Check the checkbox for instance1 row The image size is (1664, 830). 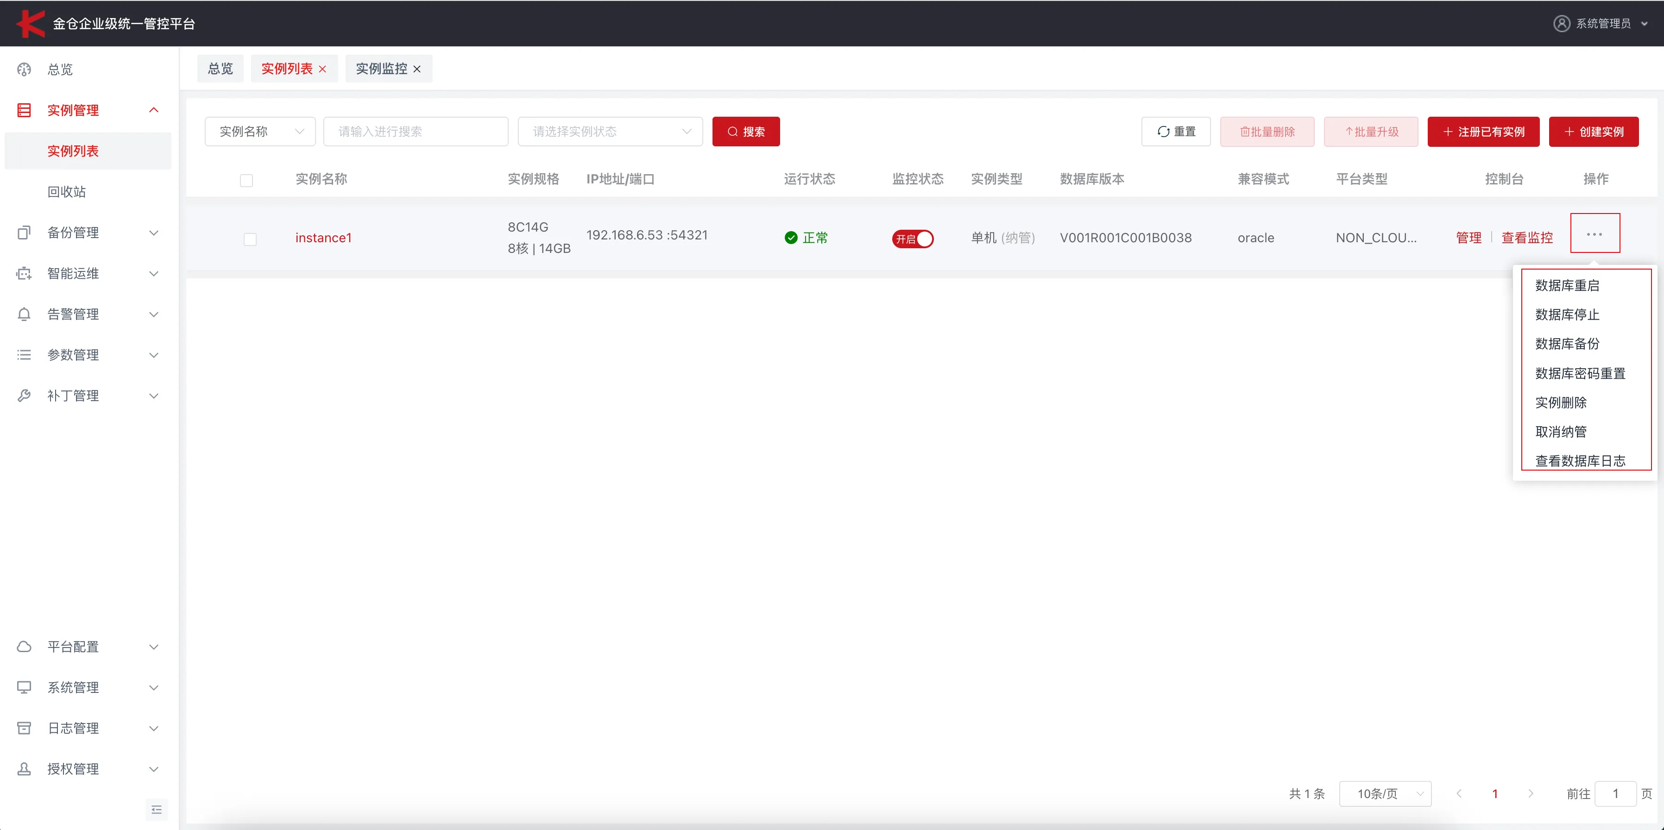click(x=251, y=239)
